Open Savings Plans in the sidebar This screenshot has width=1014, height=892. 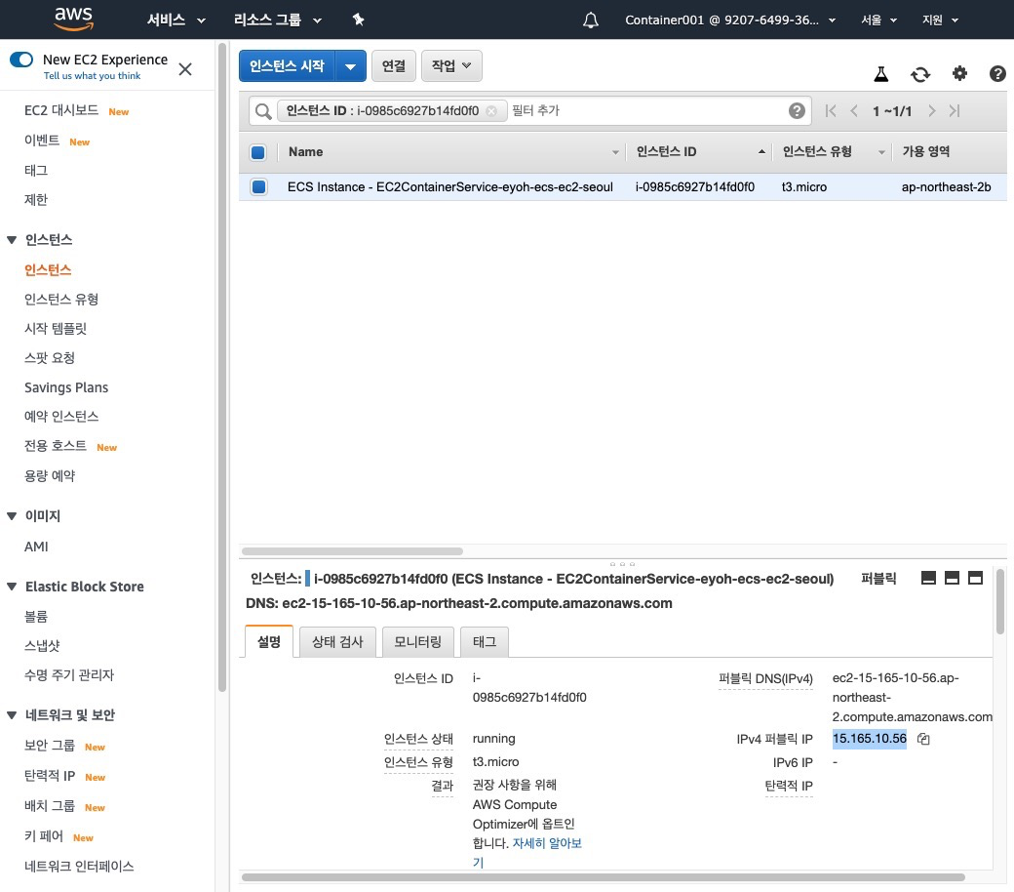tap(66, 387)
